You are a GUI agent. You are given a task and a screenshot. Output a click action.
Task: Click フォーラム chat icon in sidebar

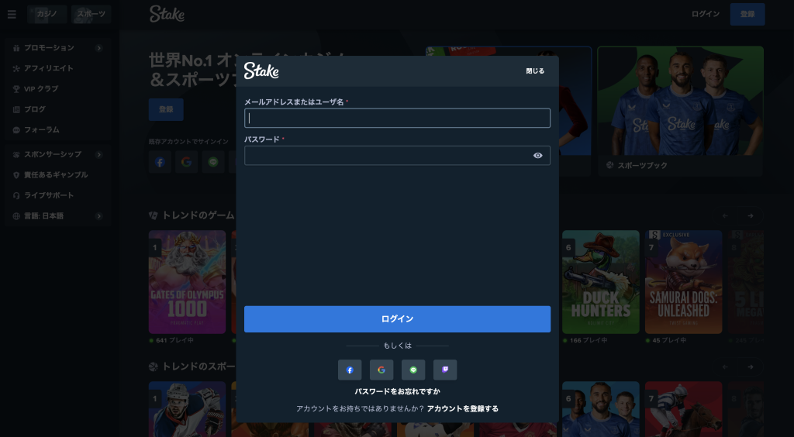click(16, 130)
